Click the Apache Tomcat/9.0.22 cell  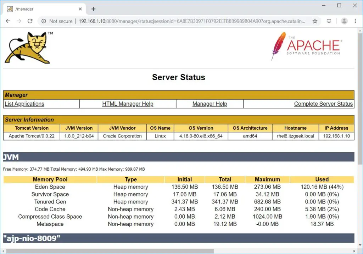[32, 136]
